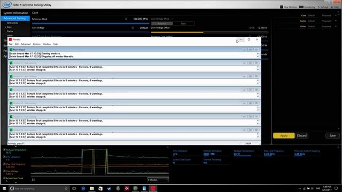Image resolution: width=342 pixels, height=192 pixels.
Task: Expand the Other profile row arrow
Action: pyautogui.click(x=336, y=26)
